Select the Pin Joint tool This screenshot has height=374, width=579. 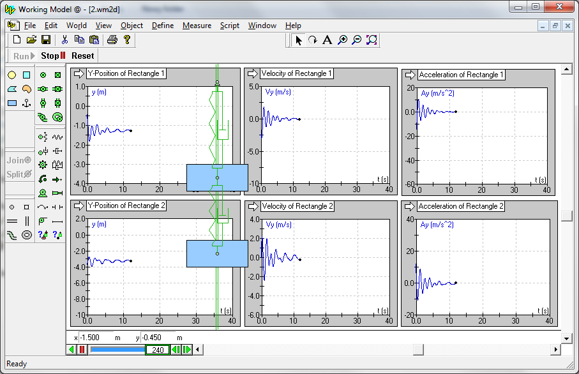(x=43, y=75)
